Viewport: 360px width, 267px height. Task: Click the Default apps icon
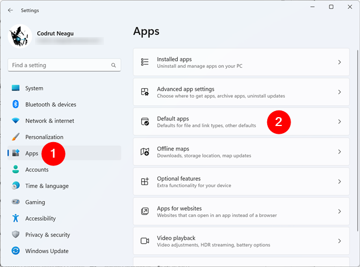click(x=144, y=122)
